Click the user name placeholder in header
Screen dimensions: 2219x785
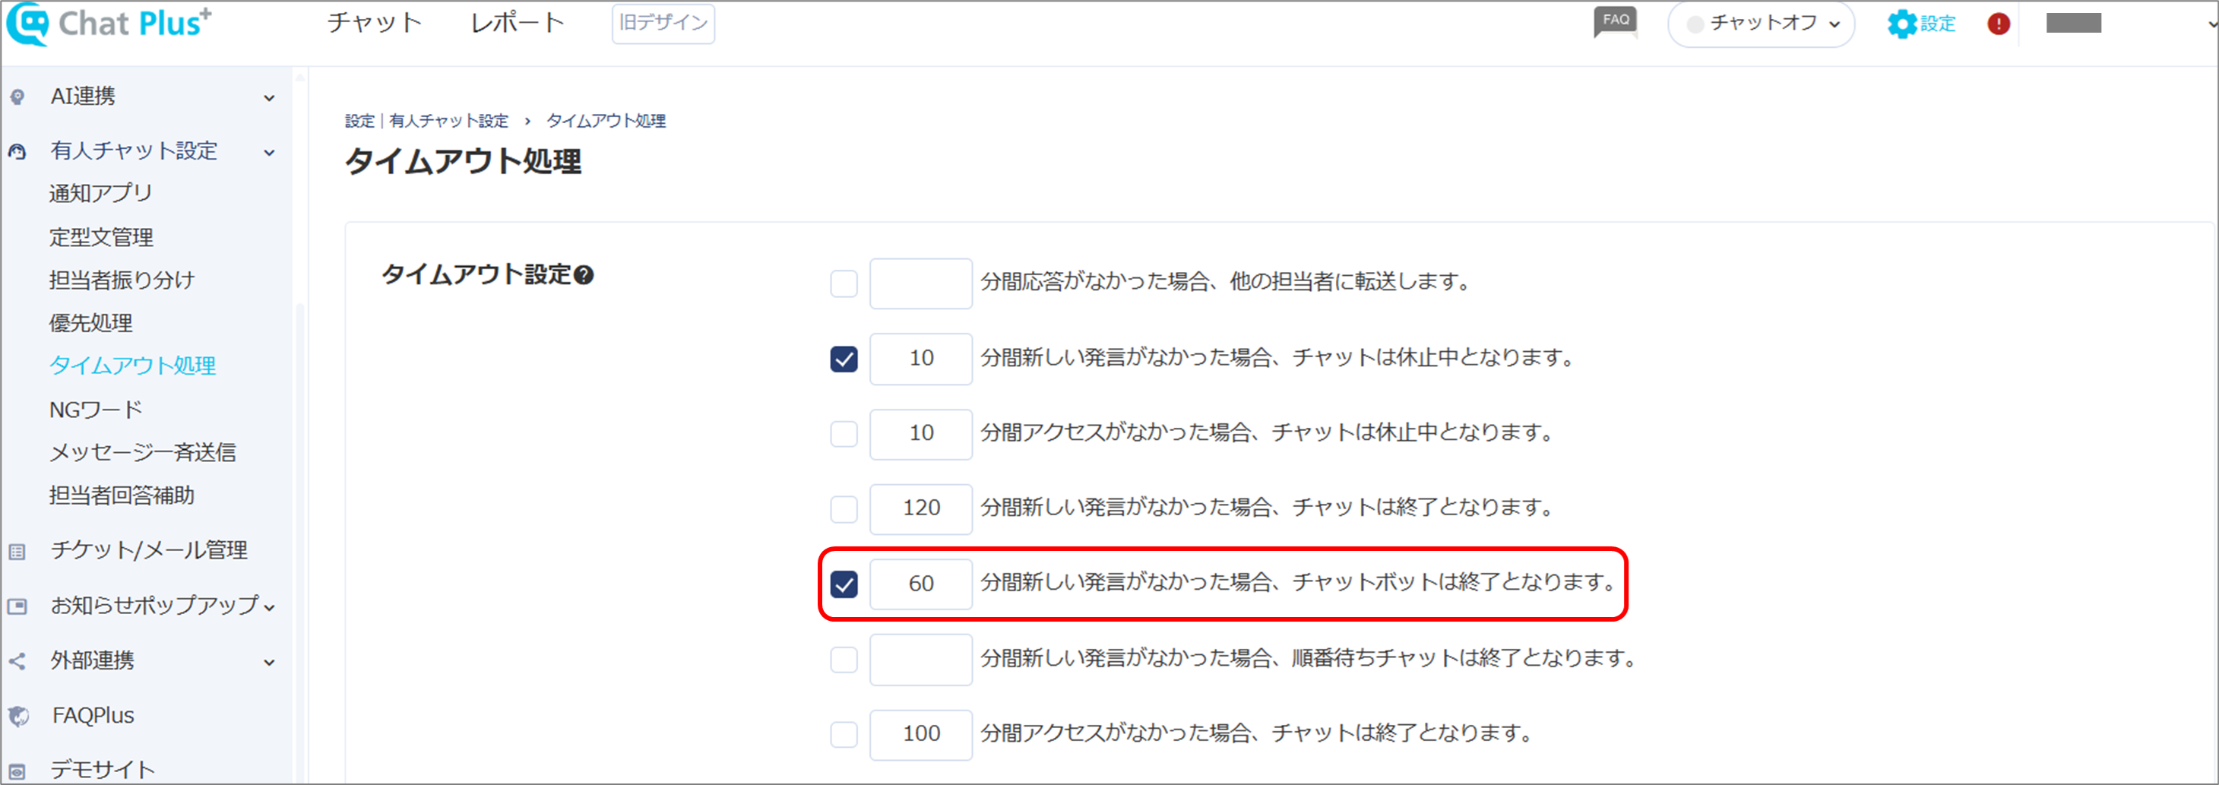[2073, 24]
